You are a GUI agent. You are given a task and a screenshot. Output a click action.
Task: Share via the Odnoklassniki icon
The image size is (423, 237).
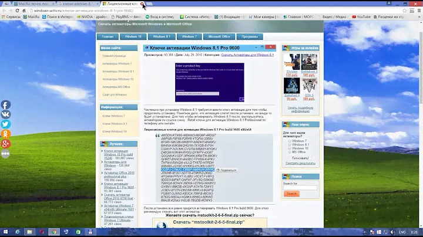coord(6,134)
